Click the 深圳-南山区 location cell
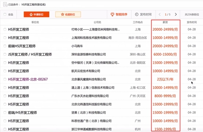The height and width of the screenshot is (132, 203). [138, 54]
